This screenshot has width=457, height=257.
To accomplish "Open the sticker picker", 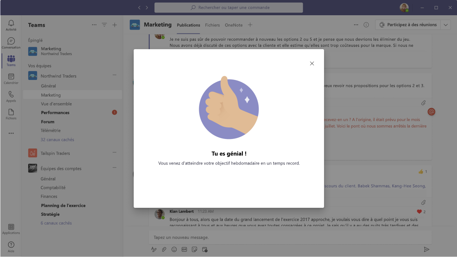I will coord(194,249).
